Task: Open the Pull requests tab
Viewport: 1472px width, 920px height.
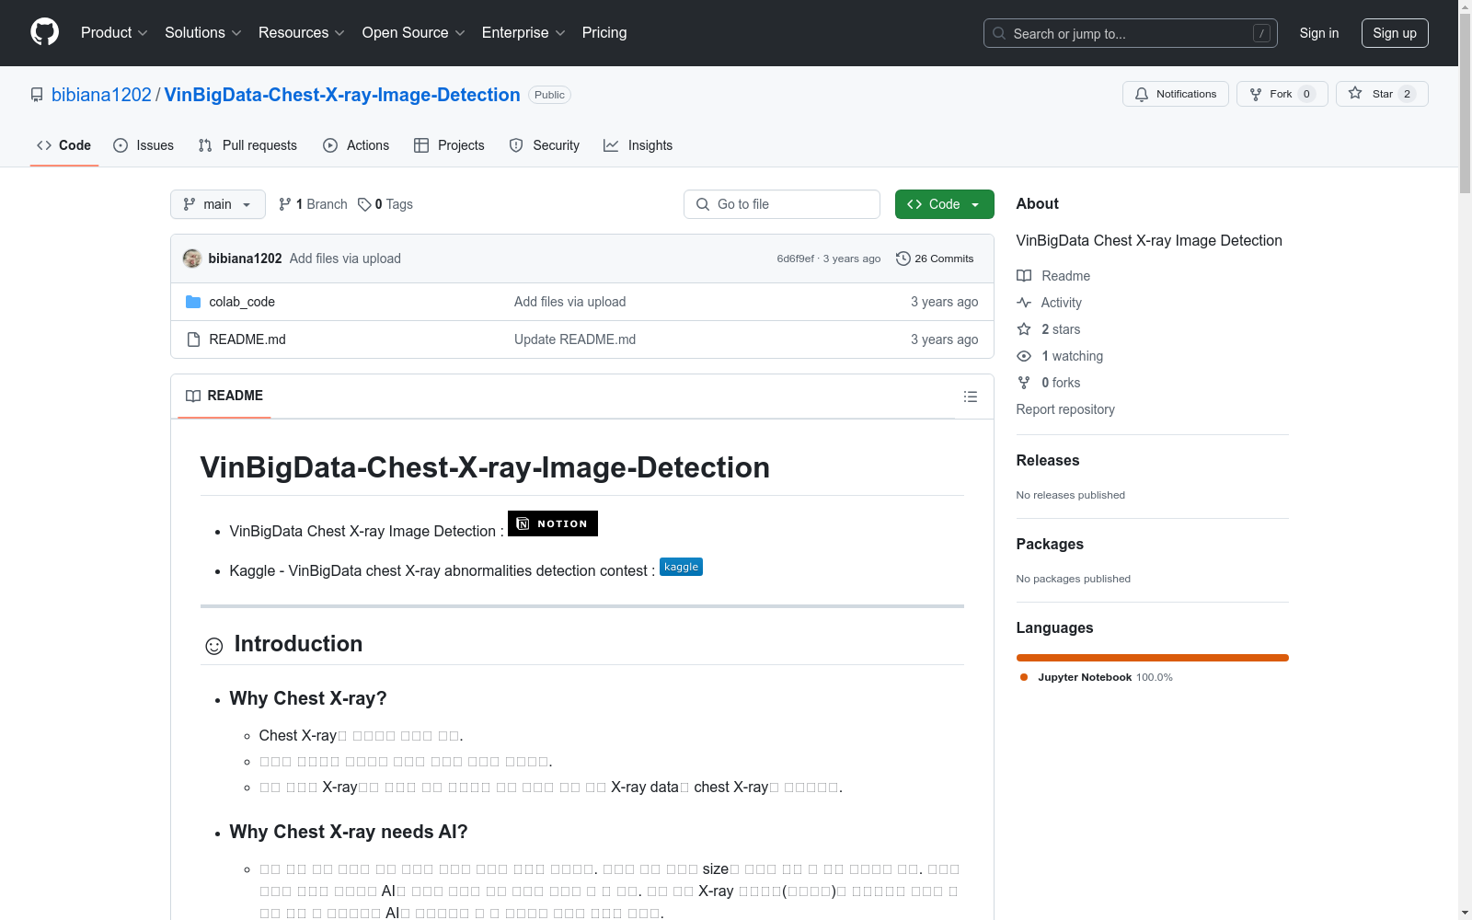Action: coord(247,145)
